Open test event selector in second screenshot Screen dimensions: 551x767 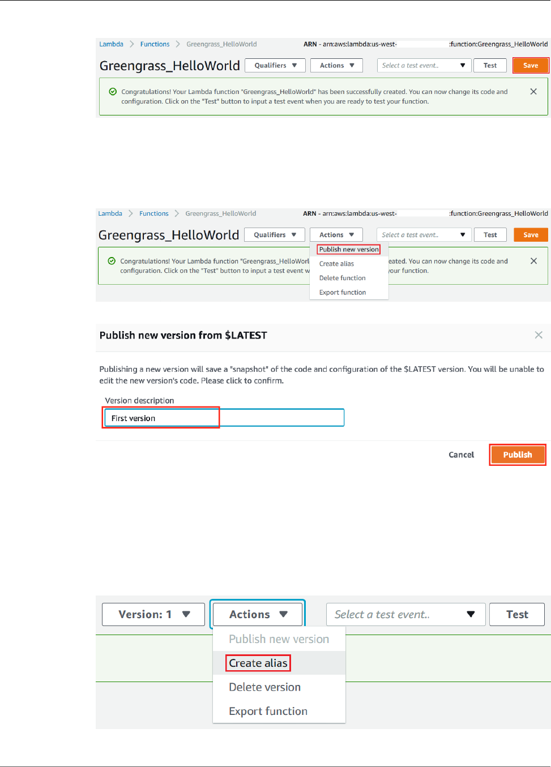coord(424,235)
